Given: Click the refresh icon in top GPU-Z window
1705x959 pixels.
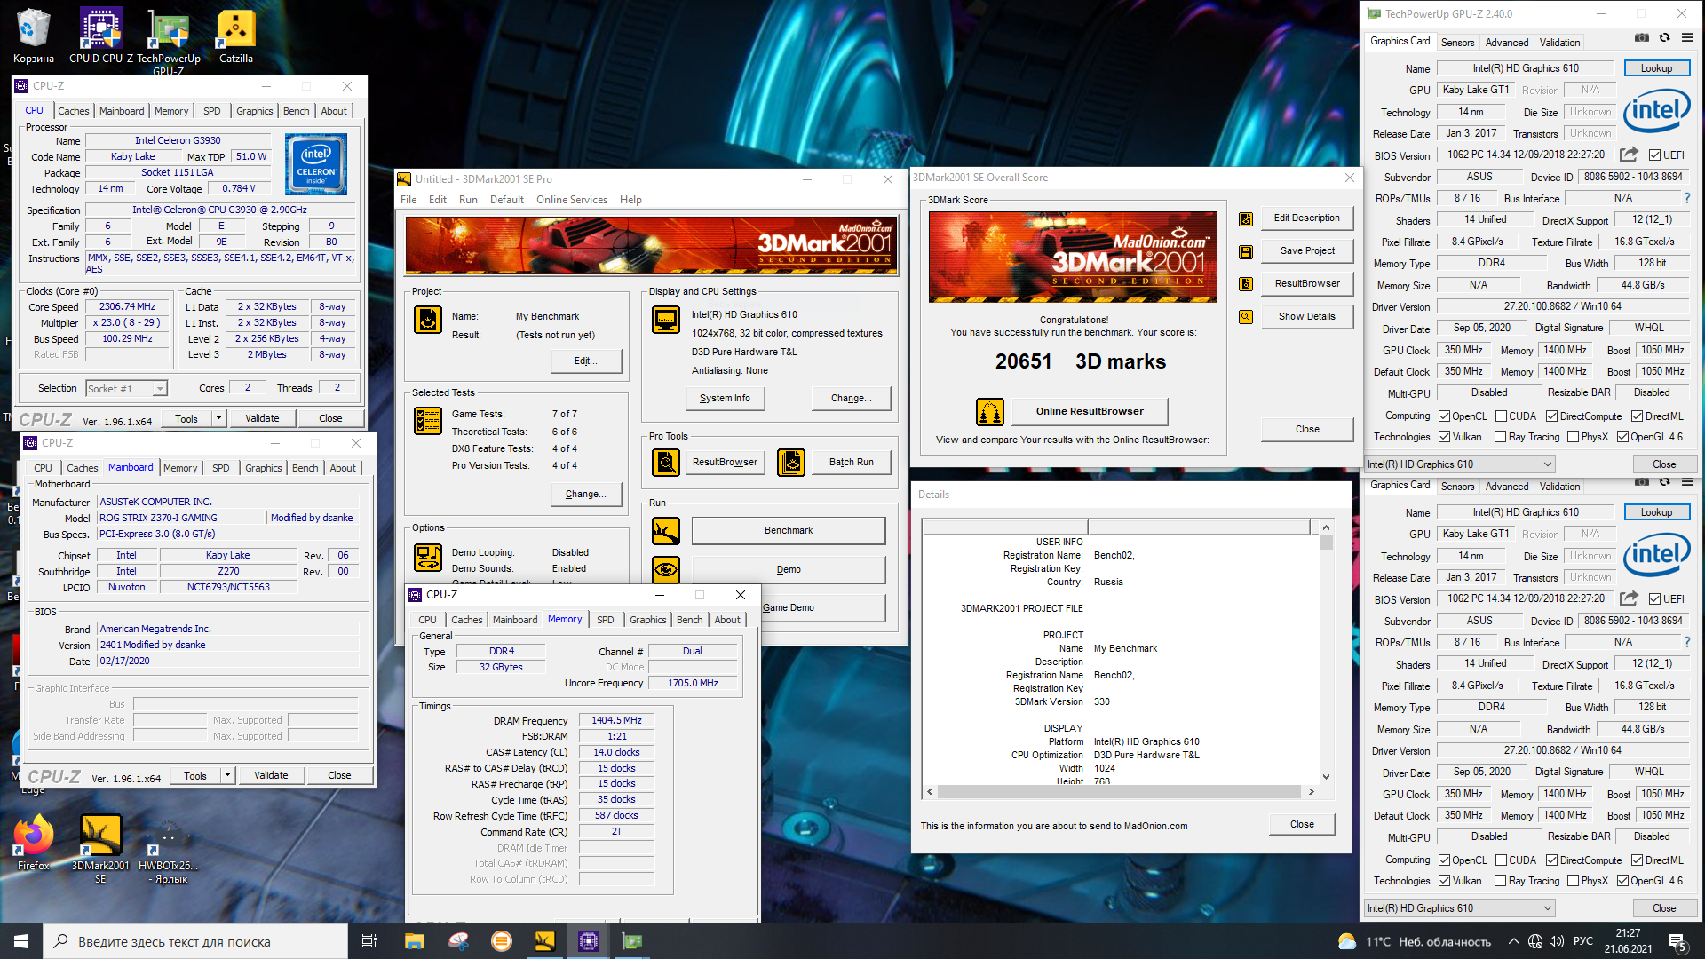Looking at the screenshot, I should [1664, 38].
